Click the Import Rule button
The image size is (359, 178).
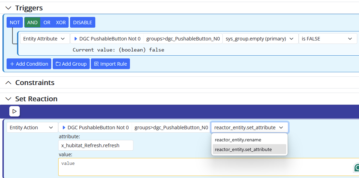pos(110,64)
